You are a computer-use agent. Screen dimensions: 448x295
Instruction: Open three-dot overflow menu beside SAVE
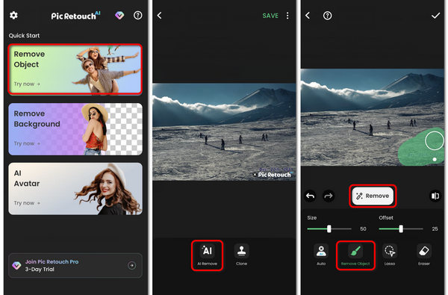(287, 16)
